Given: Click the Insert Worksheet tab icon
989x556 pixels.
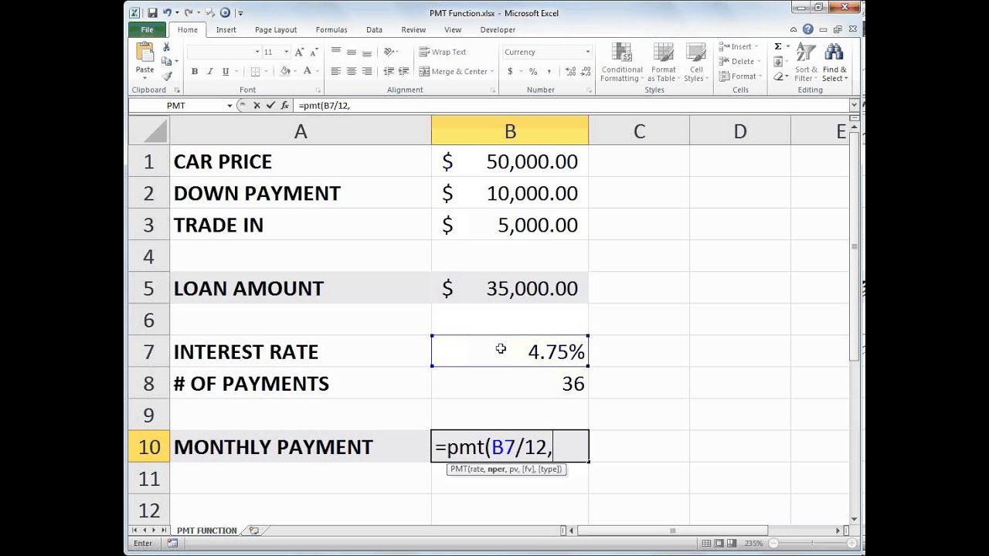Looking at the screenshot, I should click(x=253, y=531).
